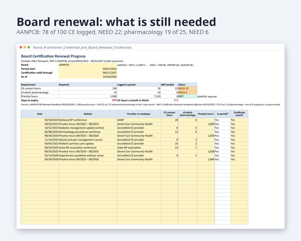Viewport: 301px width, 241px height.
Task: Click the Certification valid through date 08/31/2027
Action: [88, 73]
